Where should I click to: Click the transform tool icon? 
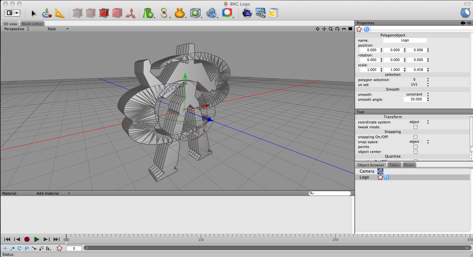click(47, 13)
